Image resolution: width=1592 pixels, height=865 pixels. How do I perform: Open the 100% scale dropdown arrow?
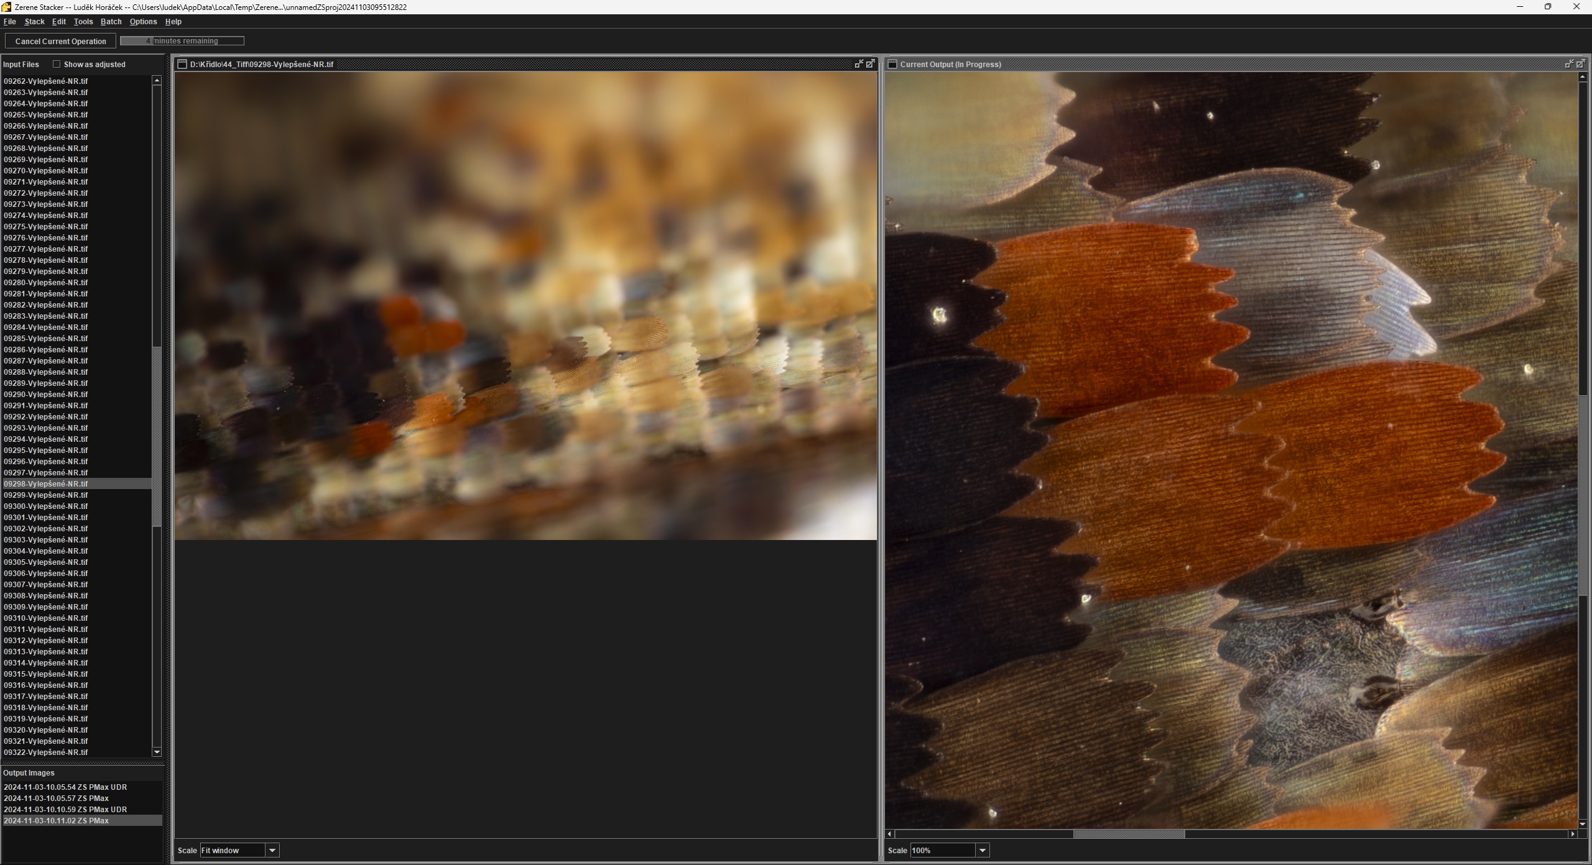pos(983,850)
